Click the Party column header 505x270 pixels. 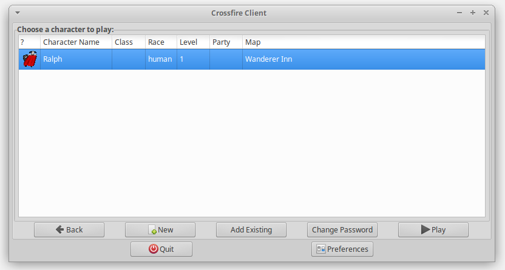[x=226, y=42]
